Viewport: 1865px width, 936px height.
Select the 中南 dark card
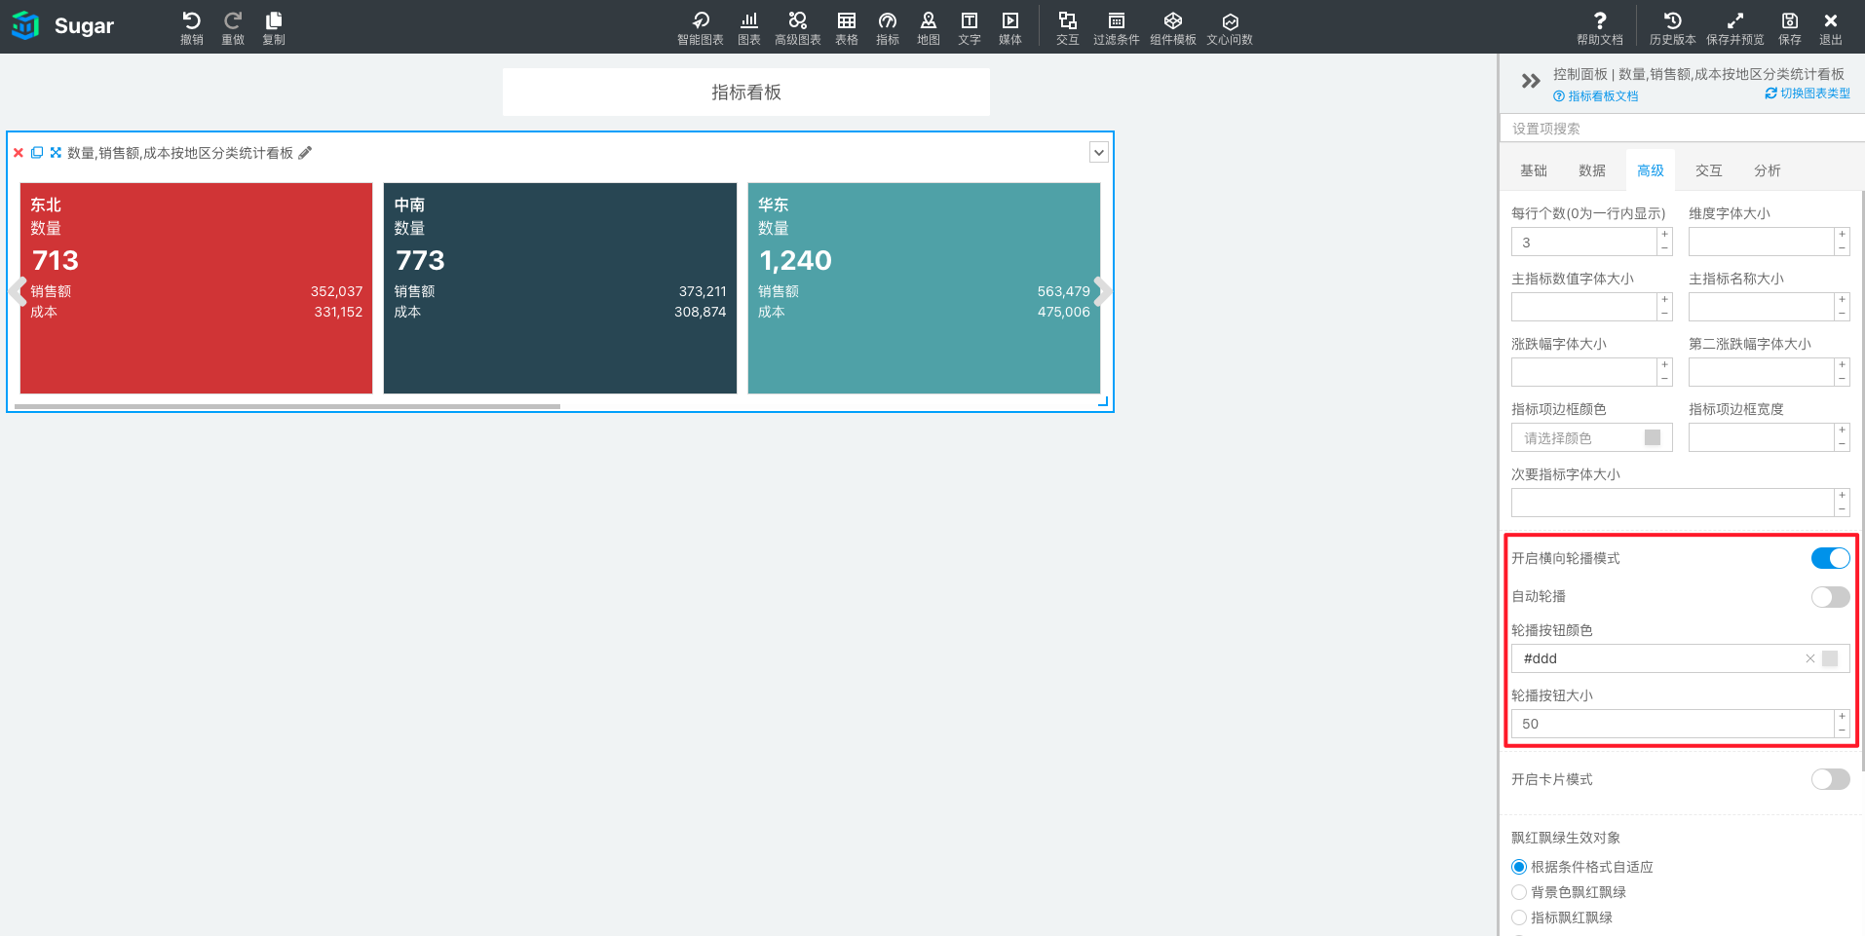point(560,288)
